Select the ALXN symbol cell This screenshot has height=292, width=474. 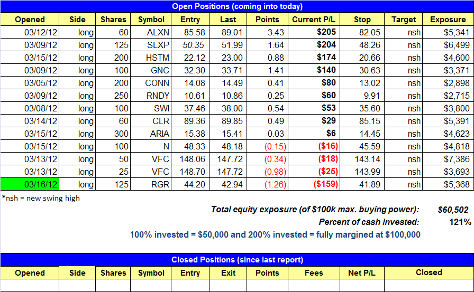tap(151, 32)
